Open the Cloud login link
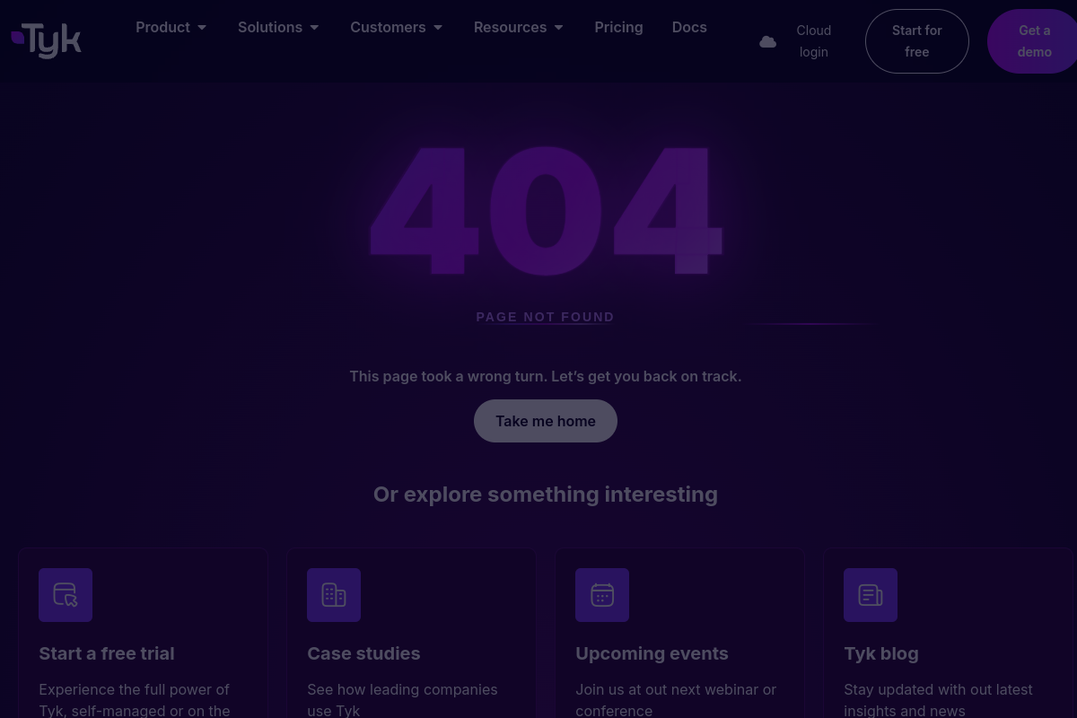The image size is (1077, 718). coord(814,41)
